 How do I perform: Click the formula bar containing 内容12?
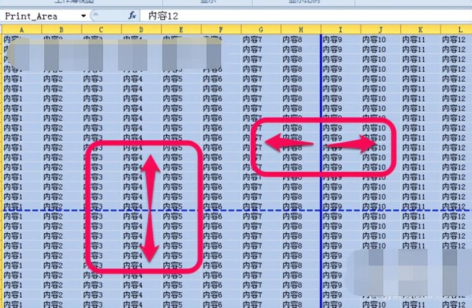pyautogui.click(x=305, y=16)
